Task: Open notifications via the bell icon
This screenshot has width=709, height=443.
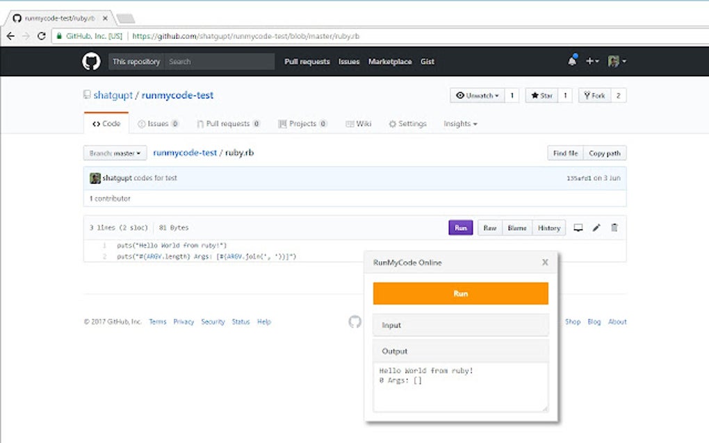Action: (x=571, y=60)
